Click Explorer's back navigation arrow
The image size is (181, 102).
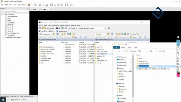pyautogui.click(x=115, y=51)
